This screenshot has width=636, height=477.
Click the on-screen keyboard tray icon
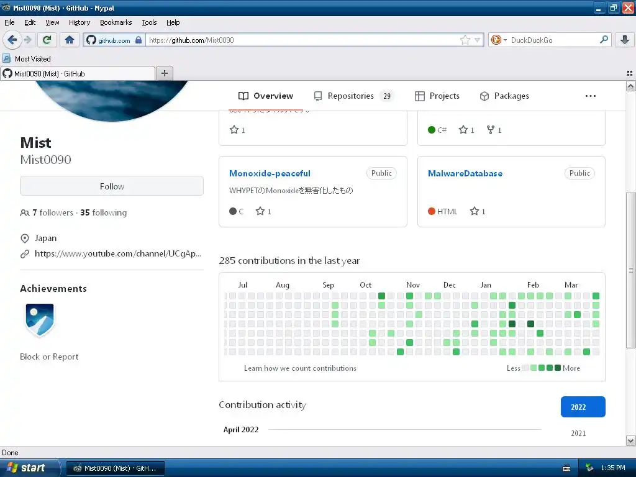click(566, 468)
